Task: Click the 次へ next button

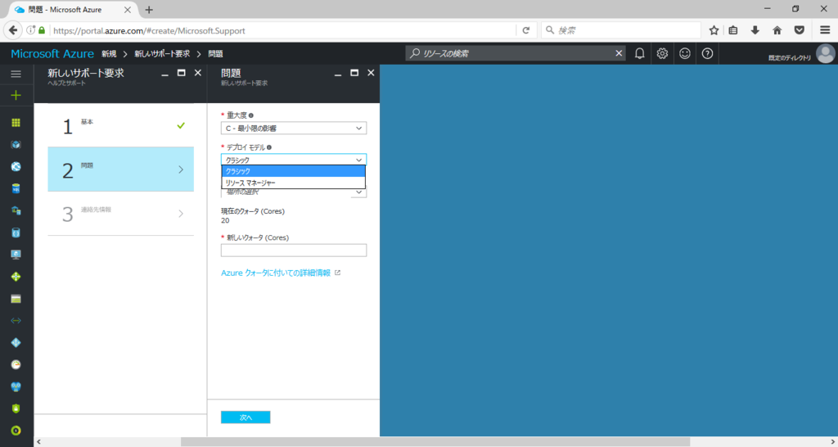Action: pos(246,417)
